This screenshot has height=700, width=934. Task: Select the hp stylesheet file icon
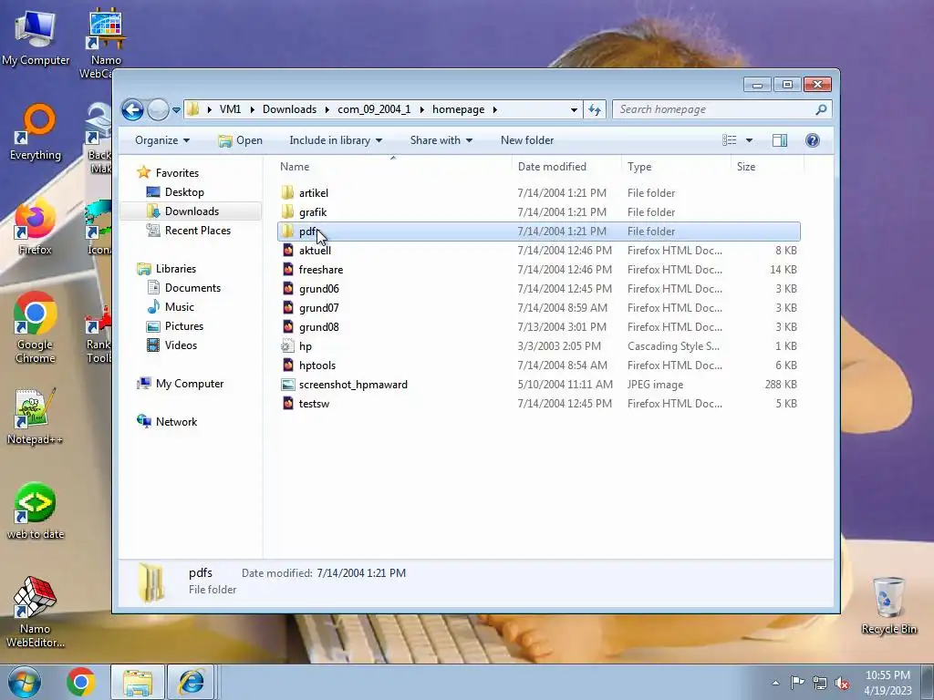tap(287, 345)
